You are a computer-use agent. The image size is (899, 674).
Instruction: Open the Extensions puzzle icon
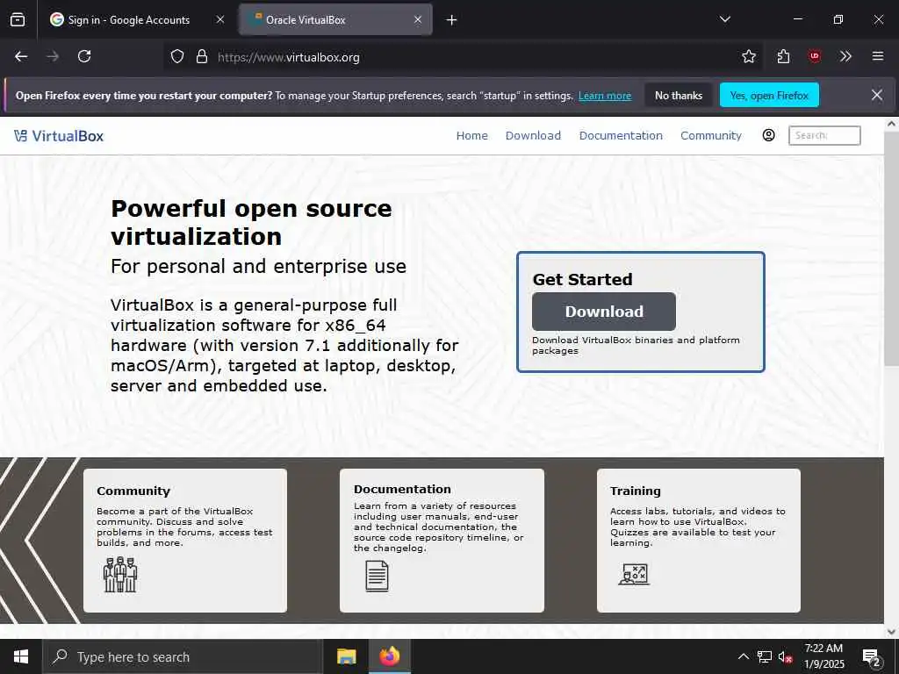(x=783, y=56)
